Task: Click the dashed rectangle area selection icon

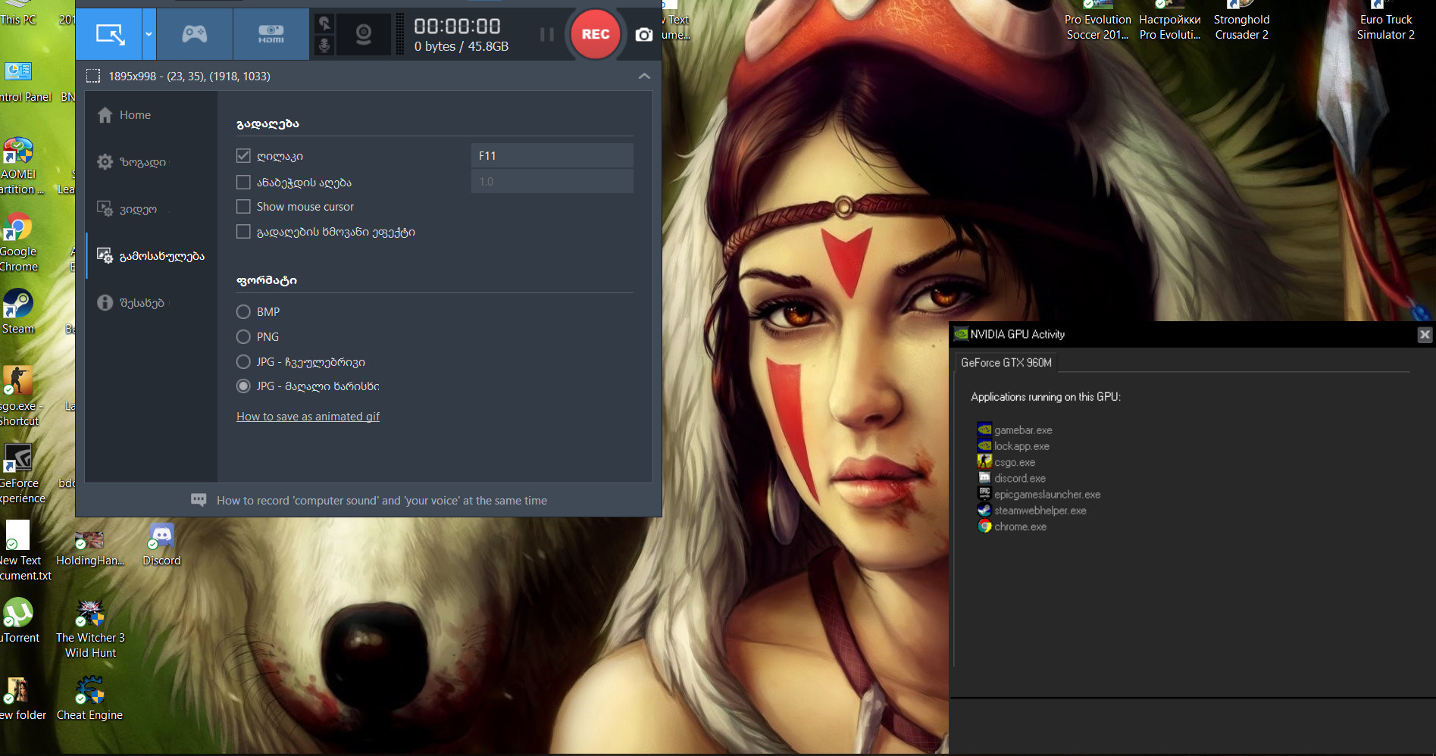Action: pyautogui.click(x=93, y=76)
